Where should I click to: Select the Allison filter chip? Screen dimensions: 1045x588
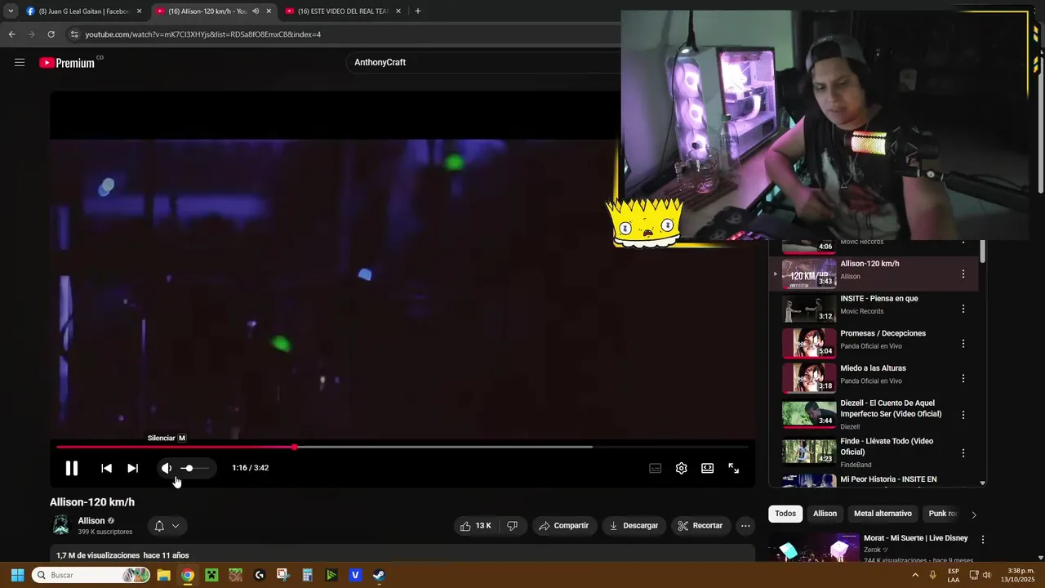[825, 514]
